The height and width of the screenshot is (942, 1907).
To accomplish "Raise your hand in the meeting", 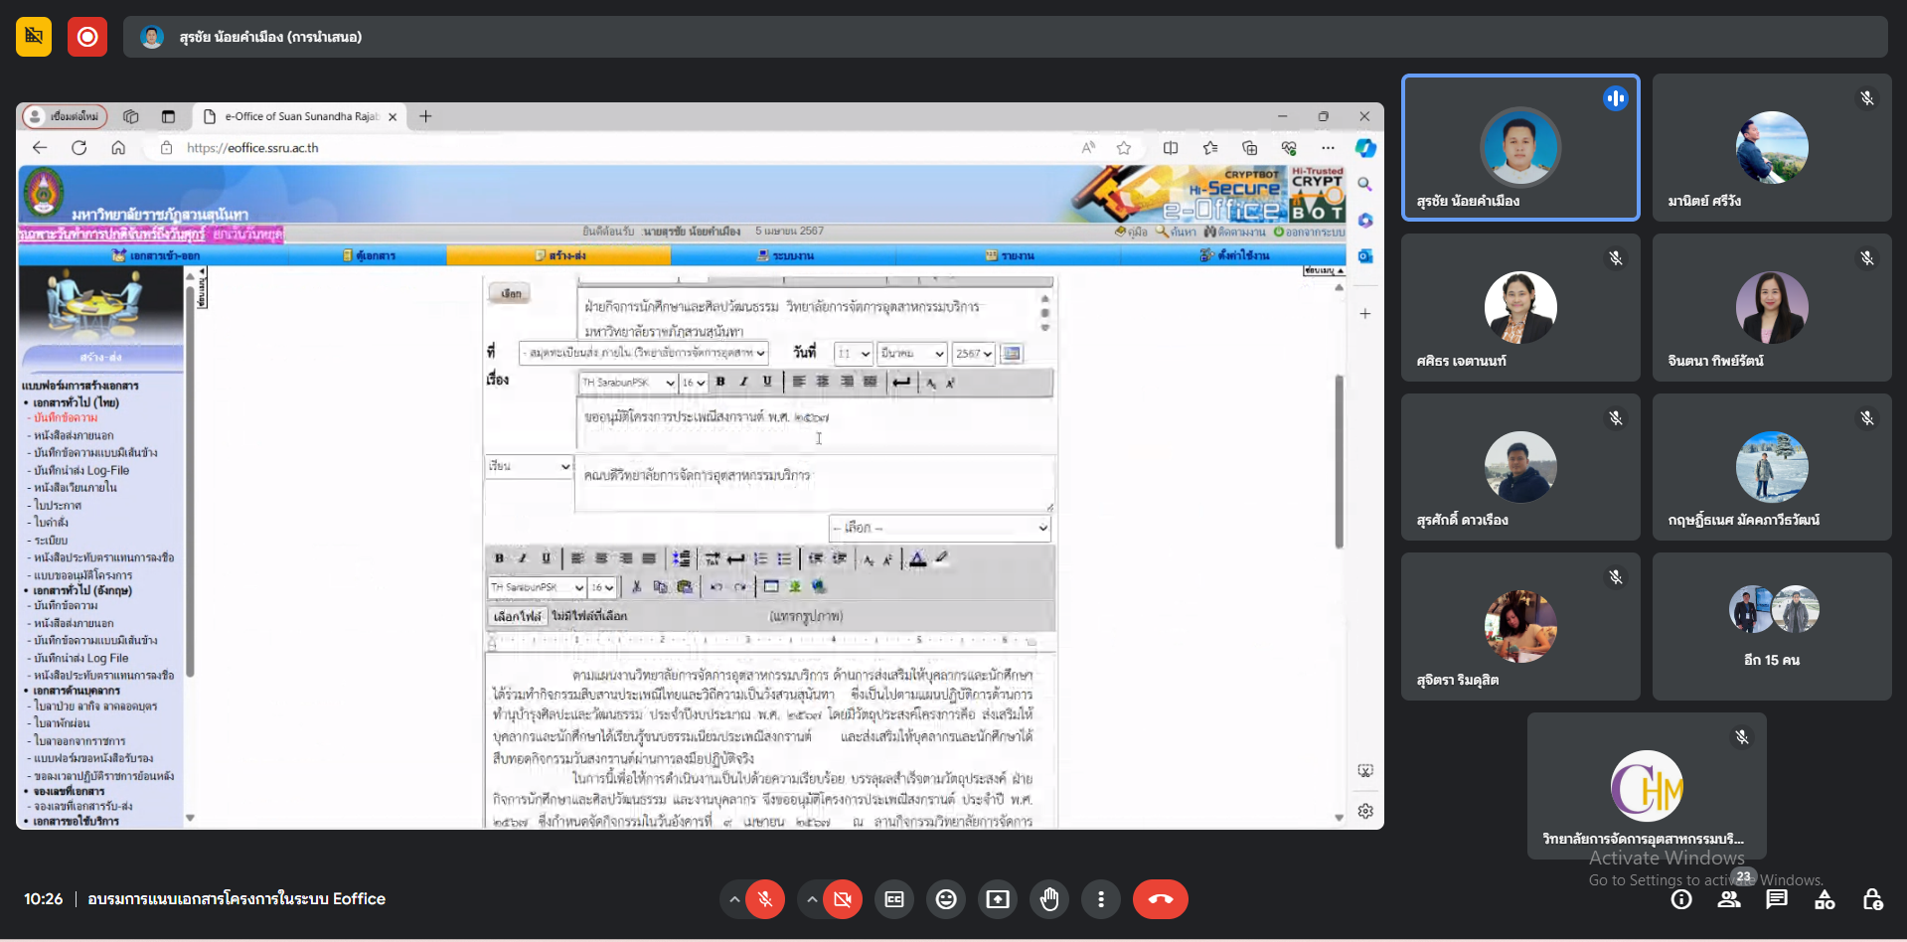I will point(1049,899).
